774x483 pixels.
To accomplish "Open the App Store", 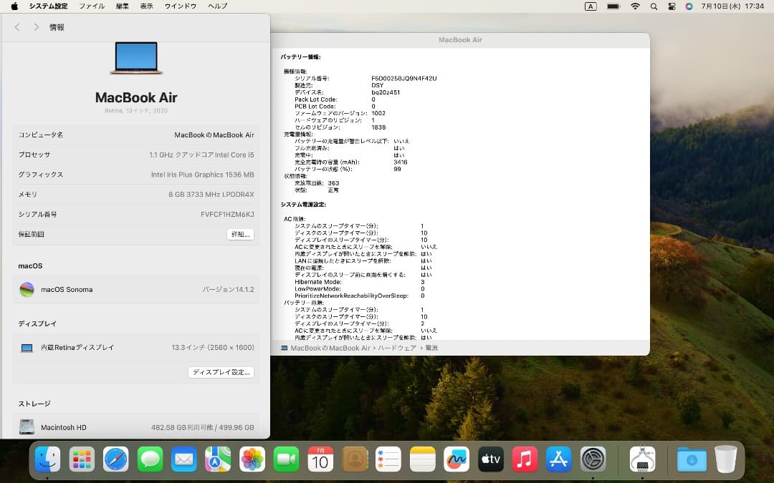I will click(x=559, y=459).
